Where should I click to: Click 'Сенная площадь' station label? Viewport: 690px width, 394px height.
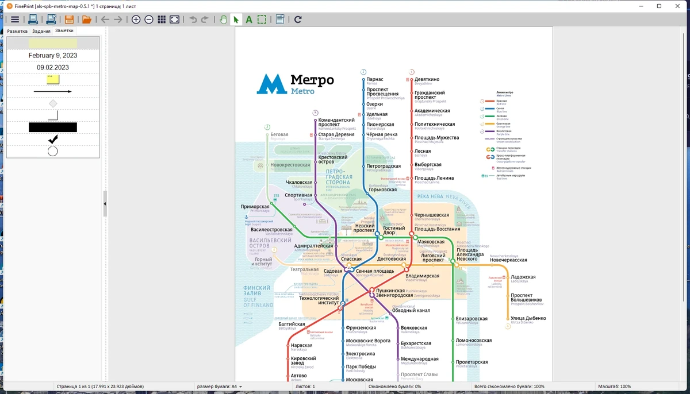(375, 271)
